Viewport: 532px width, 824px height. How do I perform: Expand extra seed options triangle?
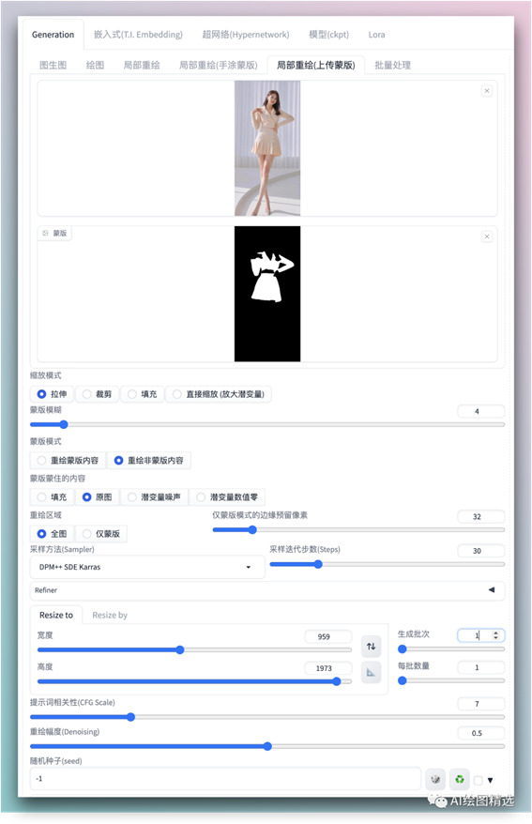point(490,781)
